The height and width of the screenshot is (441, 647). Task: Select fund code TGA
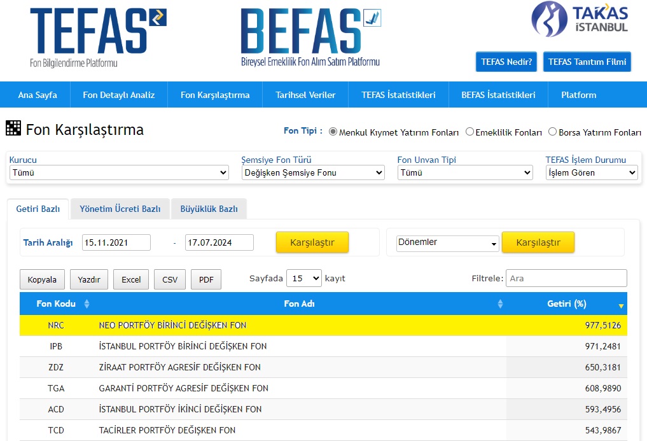pyautogui.click(x=56, y=389)
